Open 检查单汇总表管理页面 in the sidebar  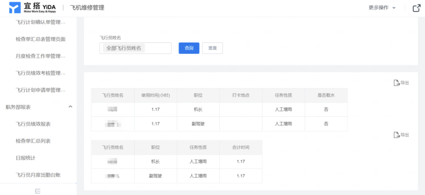(x=41, y=39)
